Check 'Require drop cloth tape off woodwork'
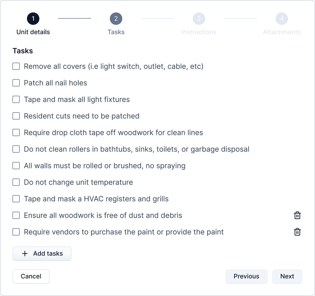The image size is (315, 296). 16,132
